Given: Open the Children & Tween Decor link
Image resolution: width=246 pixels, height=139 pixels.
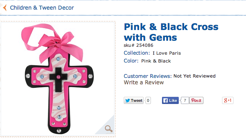Looking at the screenshot, I should (x=42, y=8).
